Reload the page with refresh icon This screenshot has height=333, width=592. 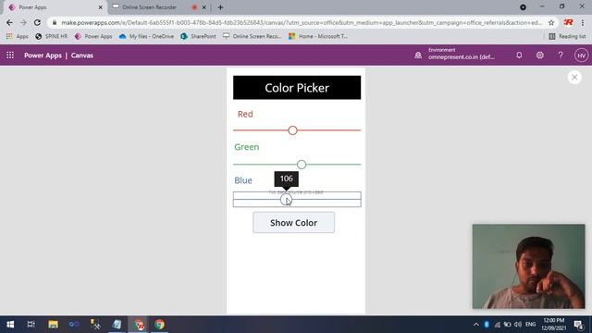(x=37, y=22)
